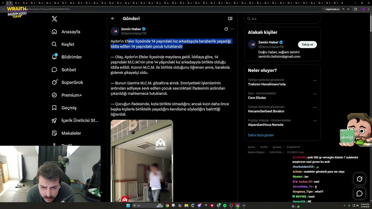Click the browser page vertical scrollbar
Screen dimensions: 372x209
click(x=371, y=23)
